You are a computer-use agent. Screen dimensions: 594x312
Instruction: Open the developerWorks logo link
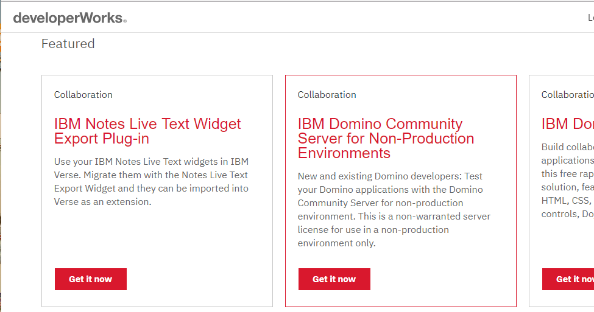pyautogui.click(x=69, y=18)
